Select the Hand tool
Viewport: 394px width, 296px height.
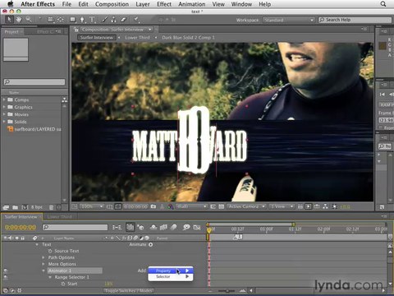coord(19,20)
